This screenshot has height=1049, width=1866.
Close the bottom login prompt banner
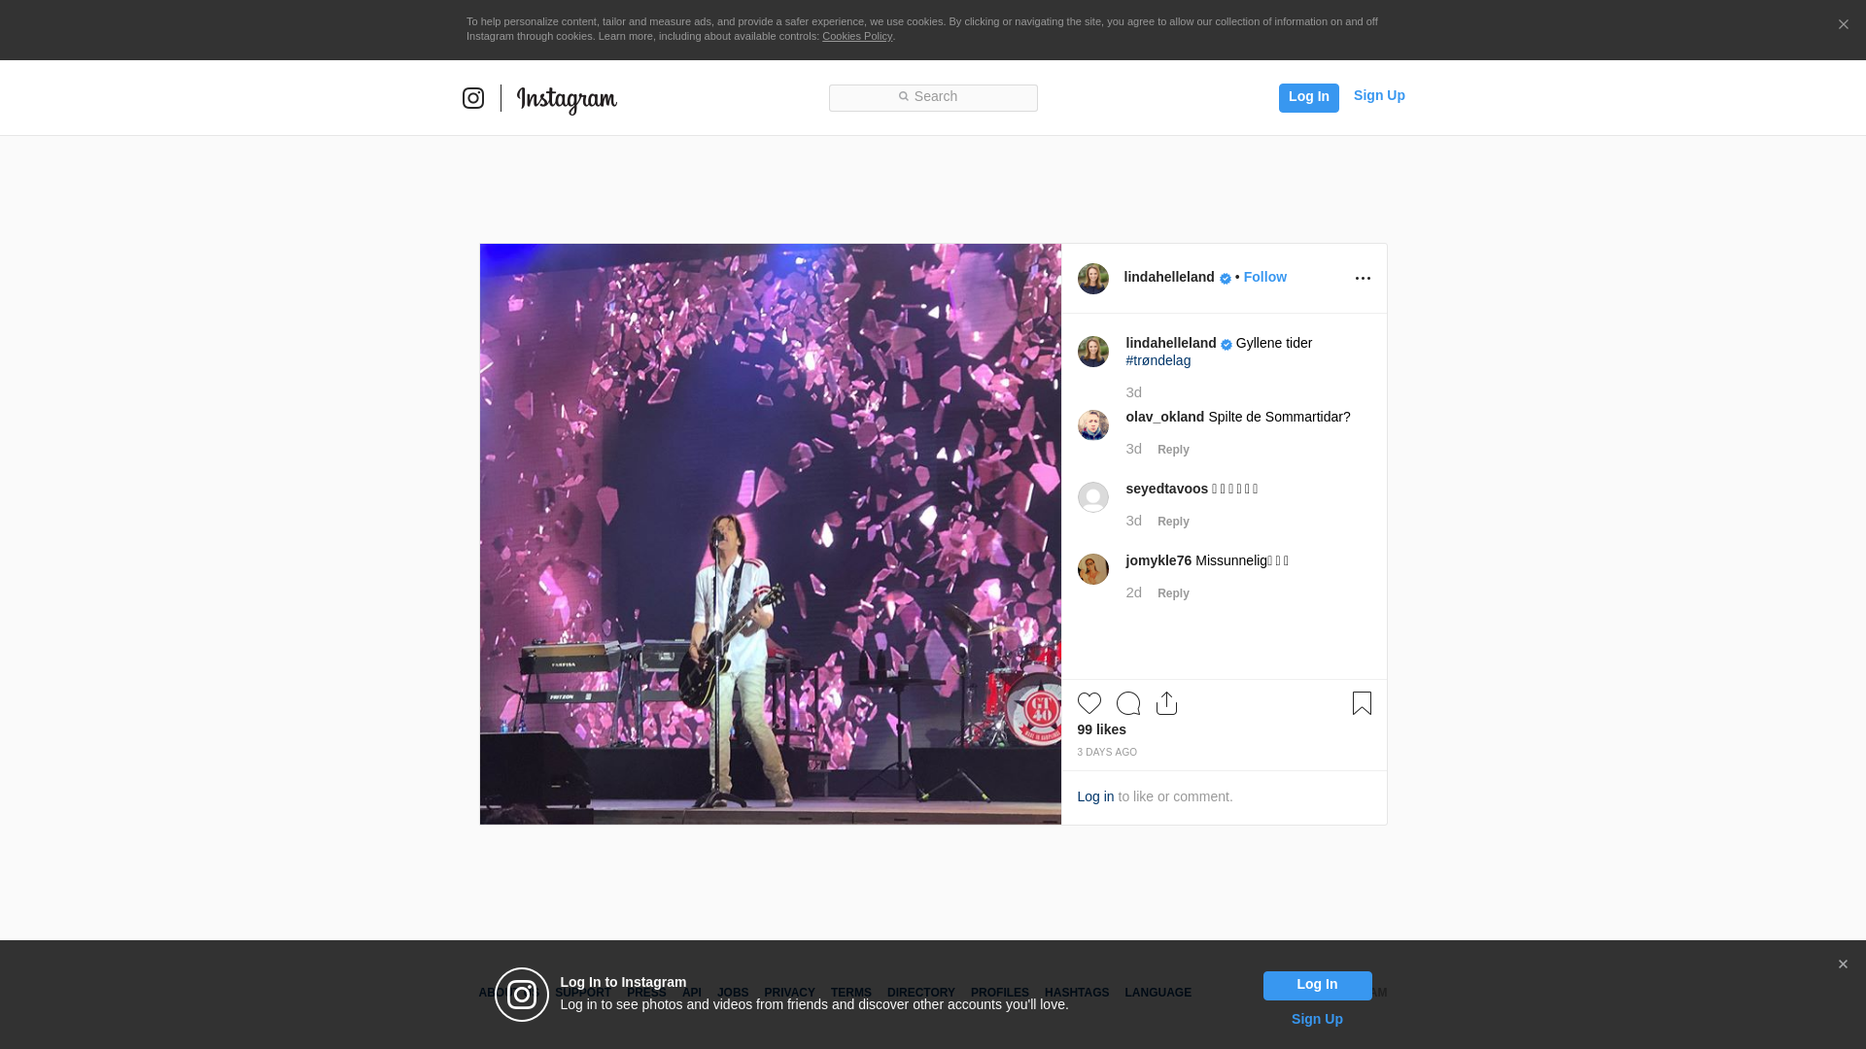[1843, 964]
